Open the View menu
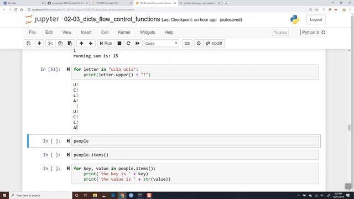354x199 pixels. click(67, 32)
